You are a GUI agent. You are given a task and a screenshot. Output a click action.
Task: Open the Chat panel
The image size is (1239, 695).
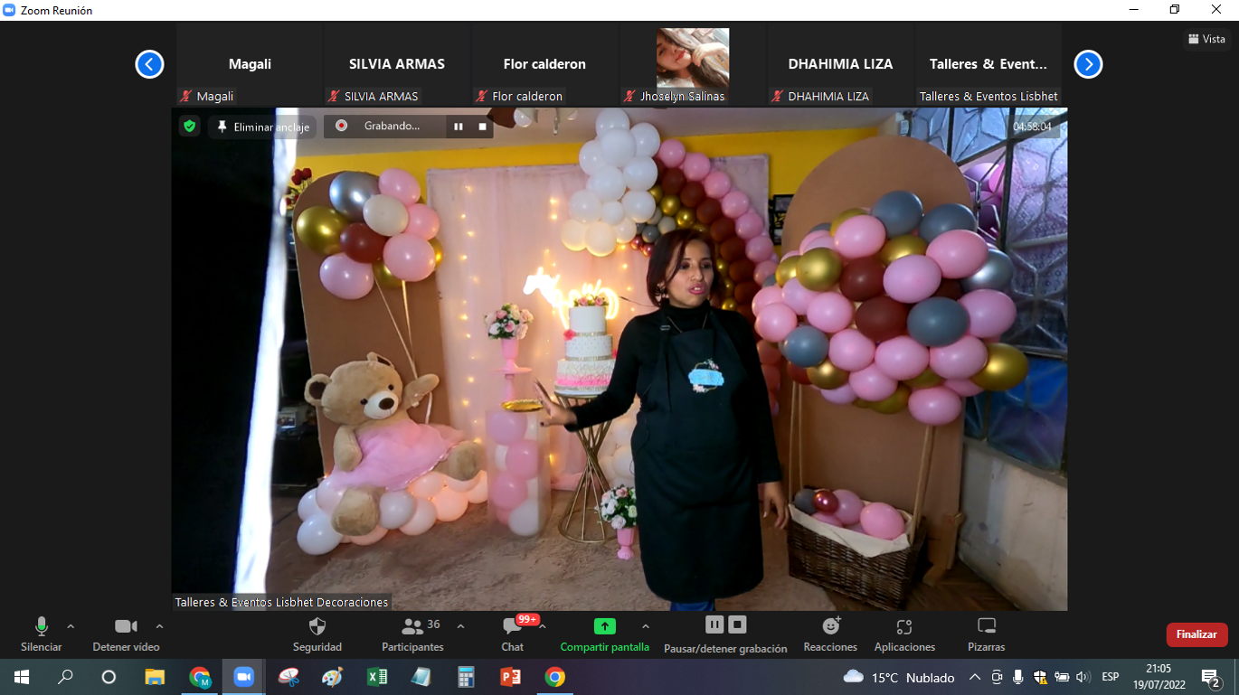(512, 627)
